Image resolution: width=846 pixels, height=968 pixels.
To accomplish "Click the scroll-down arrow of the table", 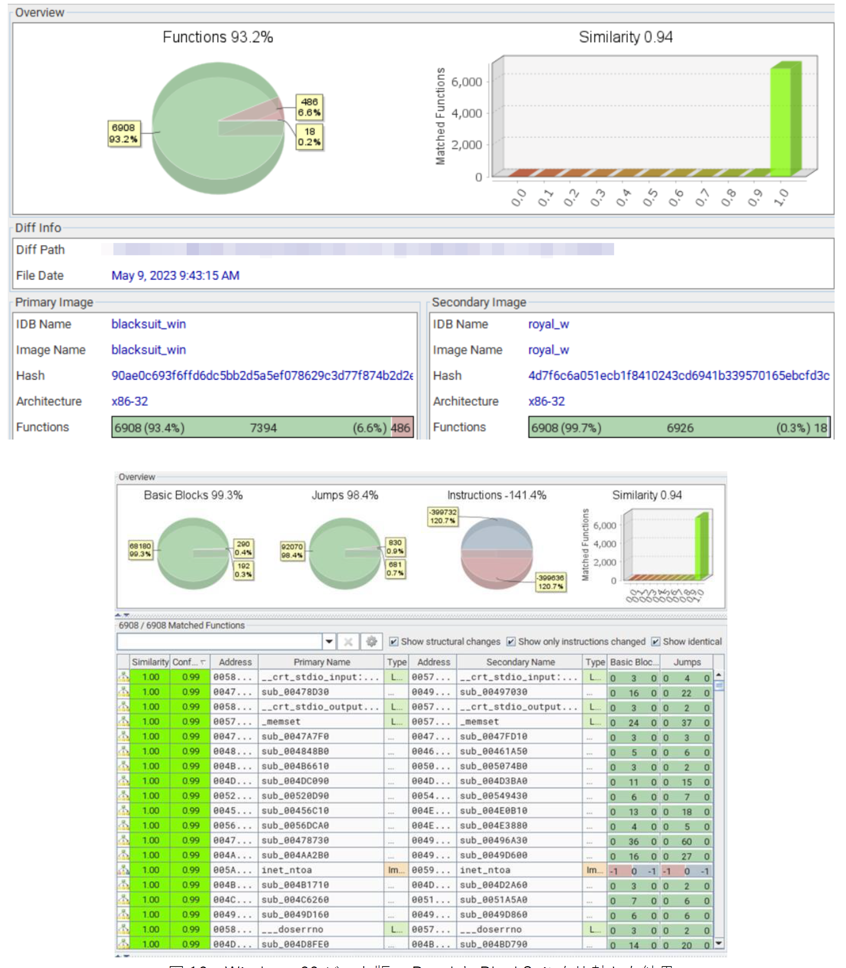I will click(719, 943).
